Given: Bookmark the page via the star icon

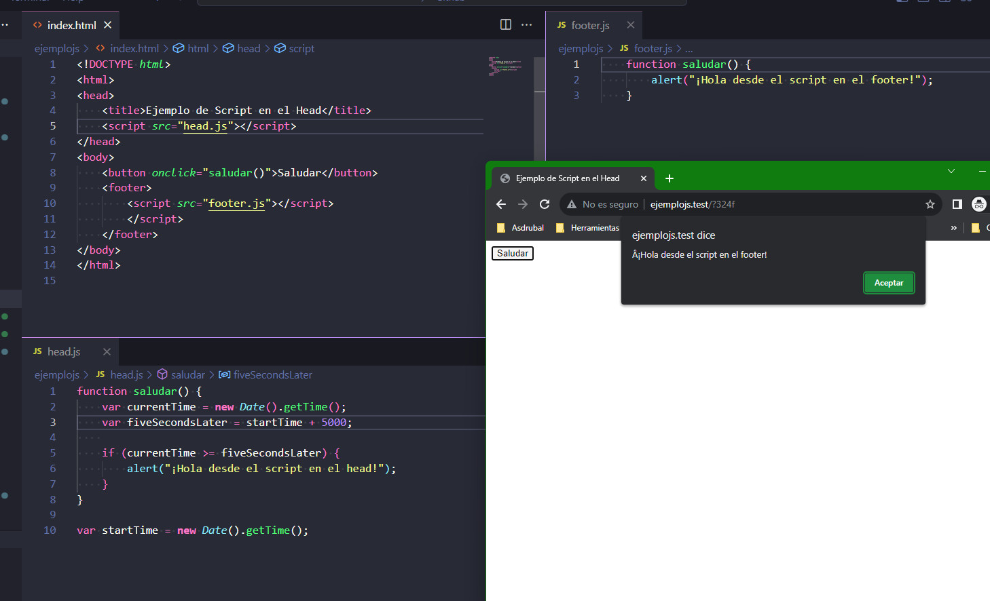Looking at the screenshot, I should point(930,204).
